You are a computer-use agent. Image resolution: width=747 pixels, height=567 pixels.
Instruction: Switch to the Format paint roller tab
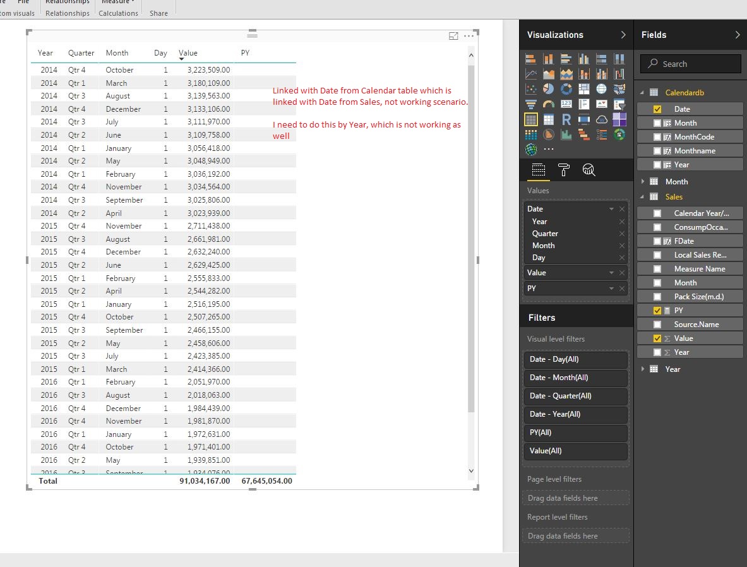(564, 170)
